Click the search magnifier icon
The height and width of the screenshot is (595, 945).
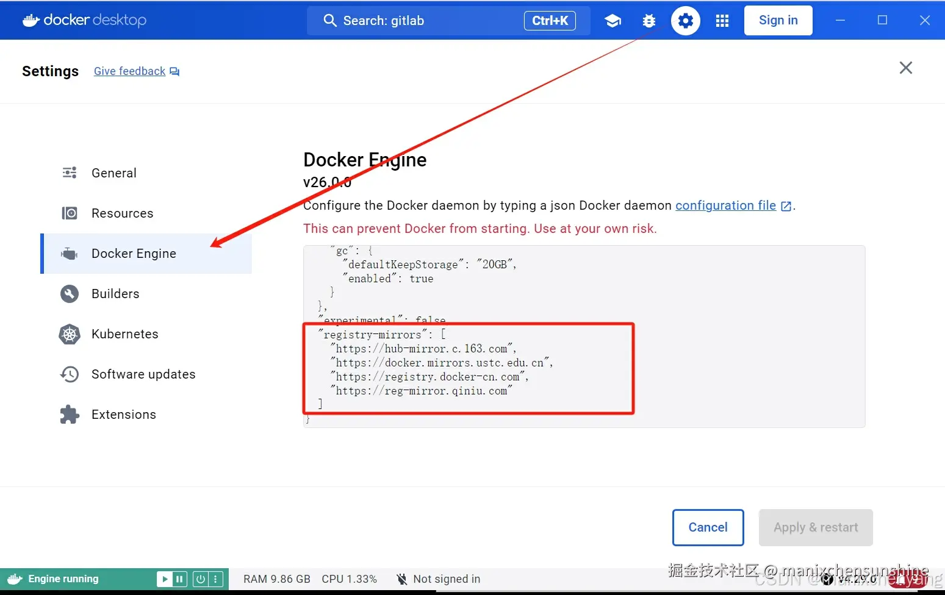click(x=330, y=21)
